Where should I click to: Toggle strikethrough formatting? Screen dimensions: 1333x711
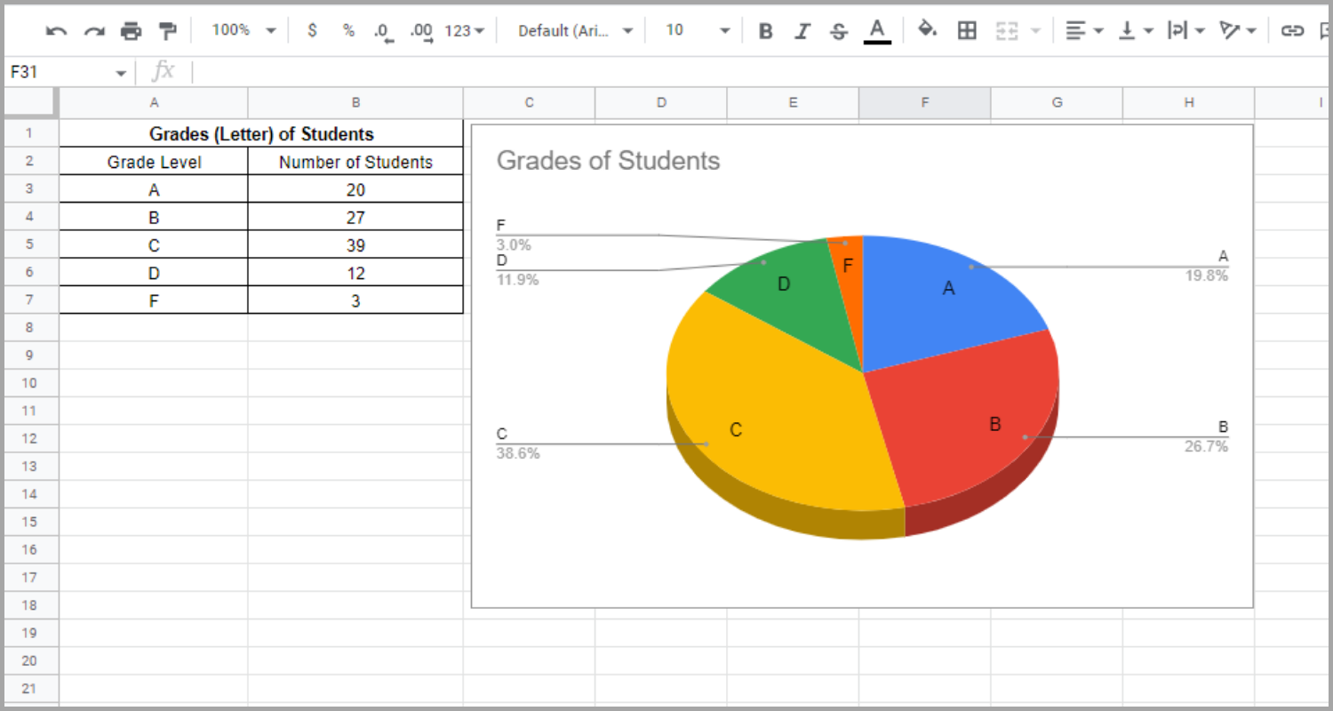838,29
